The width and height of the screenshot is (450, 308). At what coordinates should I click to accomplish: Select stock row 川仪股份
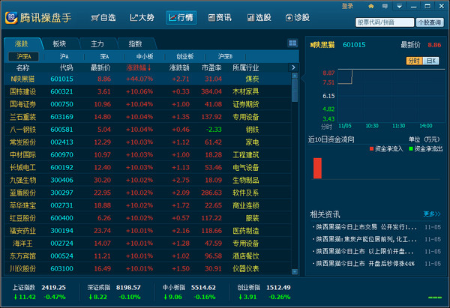pos(148,268)
